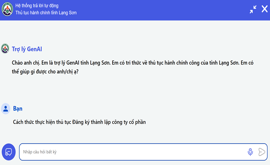The image size is (270, 165).
Task: Click subtitle 'Thủ tục hành chính tỉnh Lạng Sơn'
Action: pyautogui.click(x=46, y=13)
